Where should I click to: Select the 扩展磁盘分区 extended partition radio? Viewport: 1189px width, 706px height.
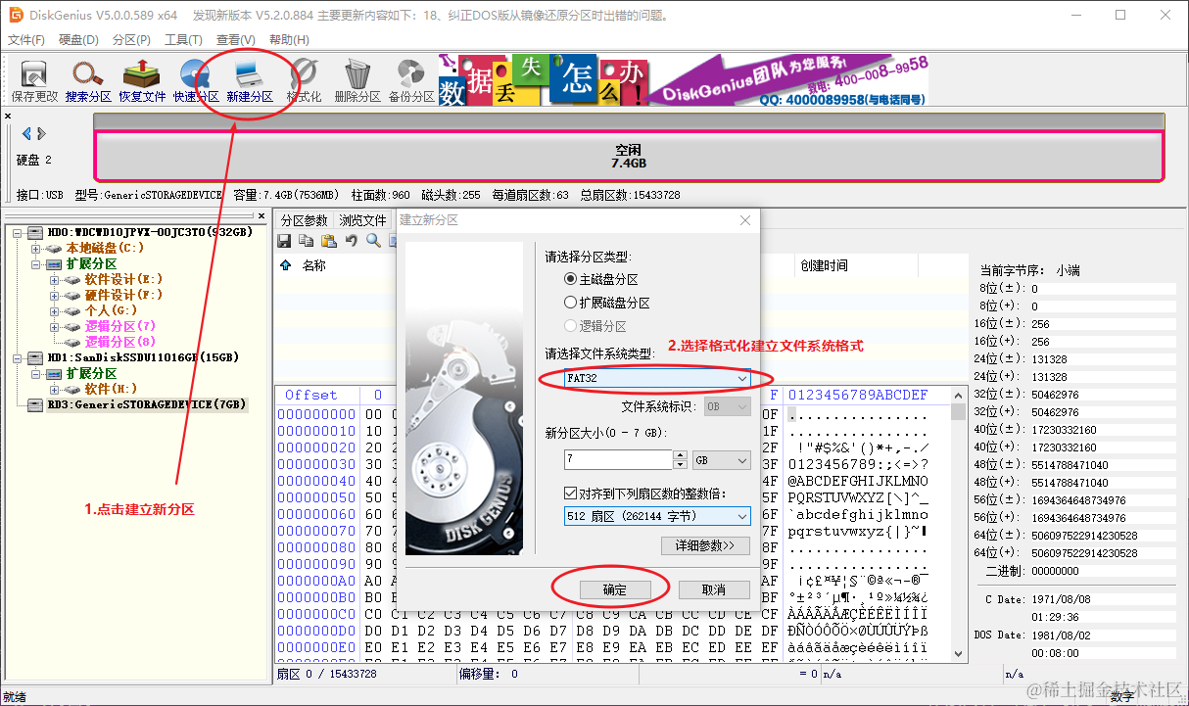(x=571, y=303)
